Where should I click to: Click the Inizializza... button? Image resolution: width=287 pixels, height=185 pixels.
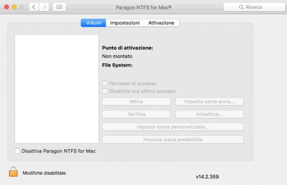(x=210, y=114)
